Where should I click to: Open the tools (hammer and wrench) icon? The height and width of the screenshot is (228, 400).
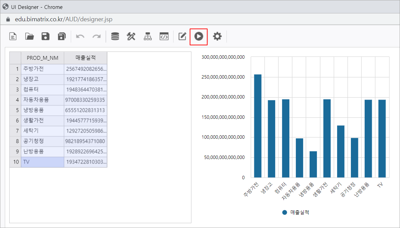point(131,36)
